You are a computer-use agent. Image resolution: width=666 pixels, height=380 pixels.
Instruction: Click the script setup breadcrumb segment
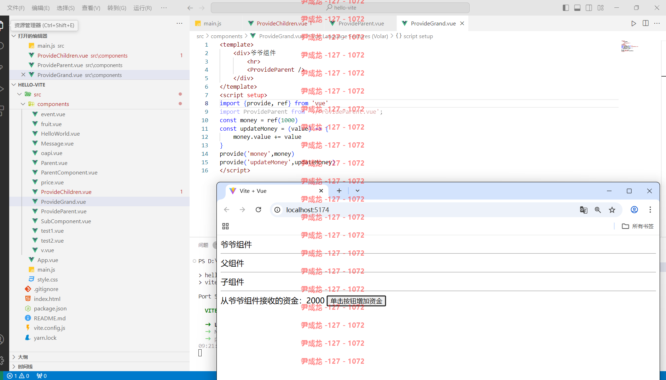point(418,36)
